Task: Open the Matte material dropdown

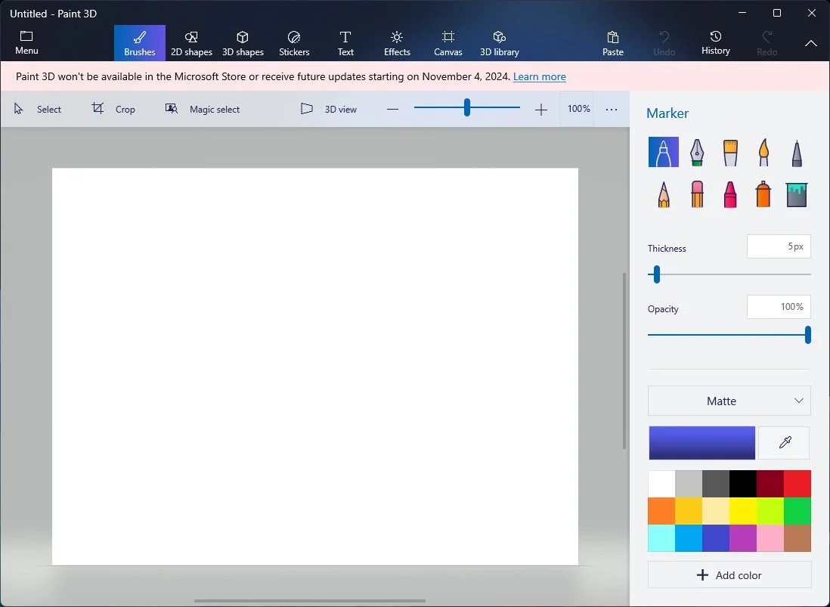Action: (x=729, y=401)
